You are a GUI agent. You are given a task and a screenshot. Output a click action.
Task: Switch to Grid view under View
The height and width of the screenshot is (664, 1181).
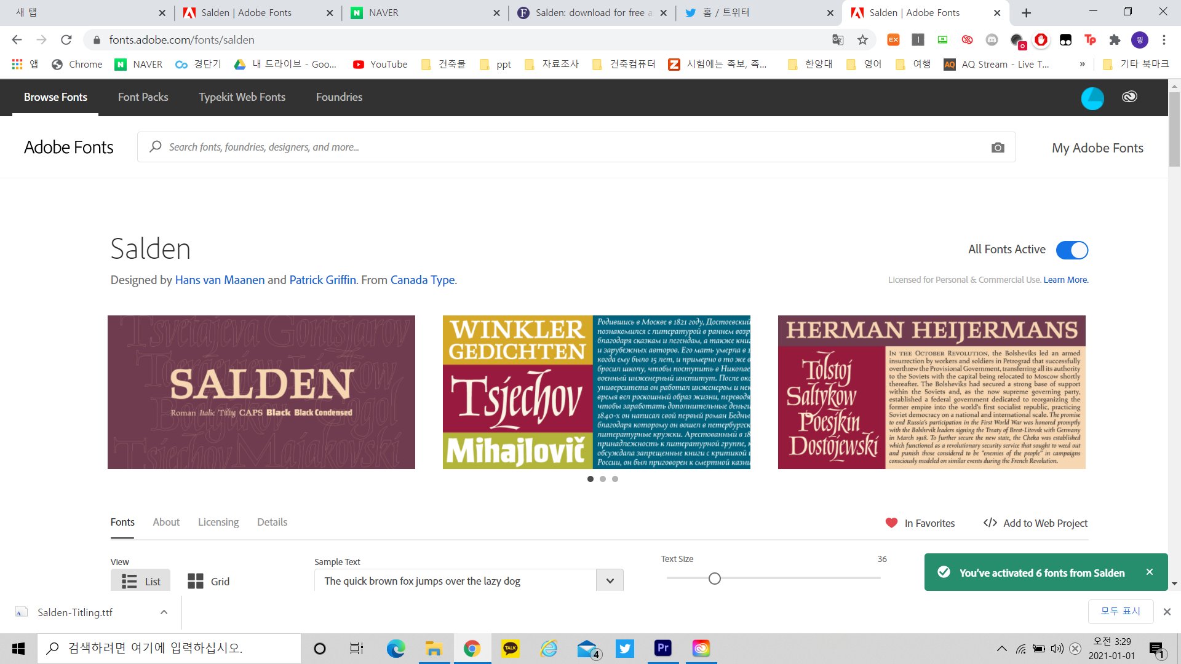tap(208, 580)
